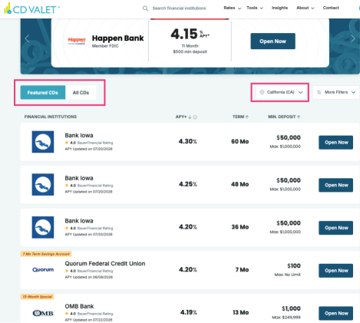
Task: Open the Tools menu
Action: tap(255, 8)
